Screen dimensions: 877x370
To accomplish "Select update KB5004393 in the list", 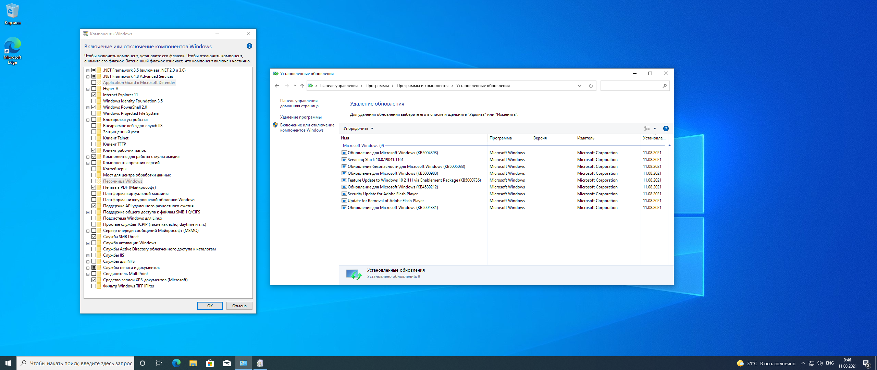I will click(504, 153).
